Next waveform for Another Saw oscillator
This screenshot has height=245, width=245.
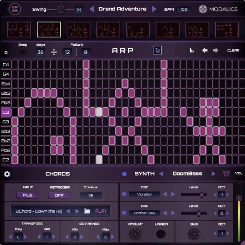point(173,213)
